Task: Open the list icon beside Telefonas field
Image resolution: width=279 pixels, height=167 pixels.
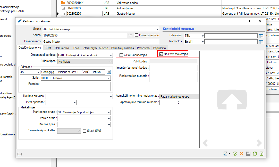Action: 261,36
